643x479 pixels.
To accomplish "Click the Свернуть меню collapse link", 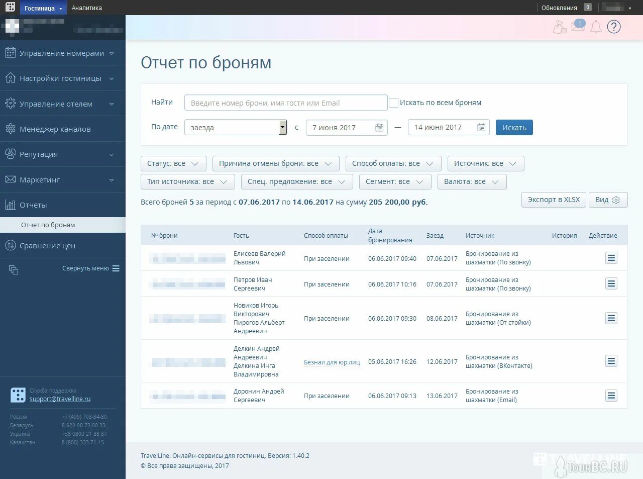I will pyautogui.click(x=85, y=268).
